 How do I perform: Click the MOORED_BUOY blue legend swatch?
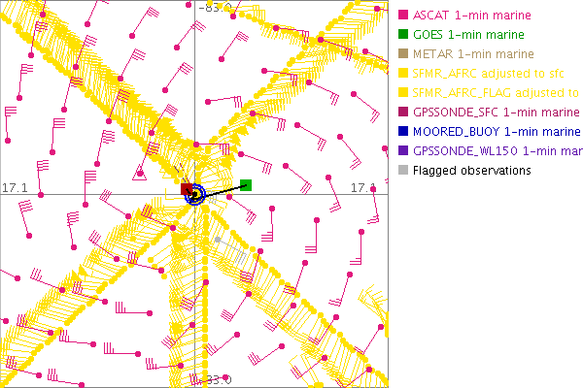tap(403, 131)
